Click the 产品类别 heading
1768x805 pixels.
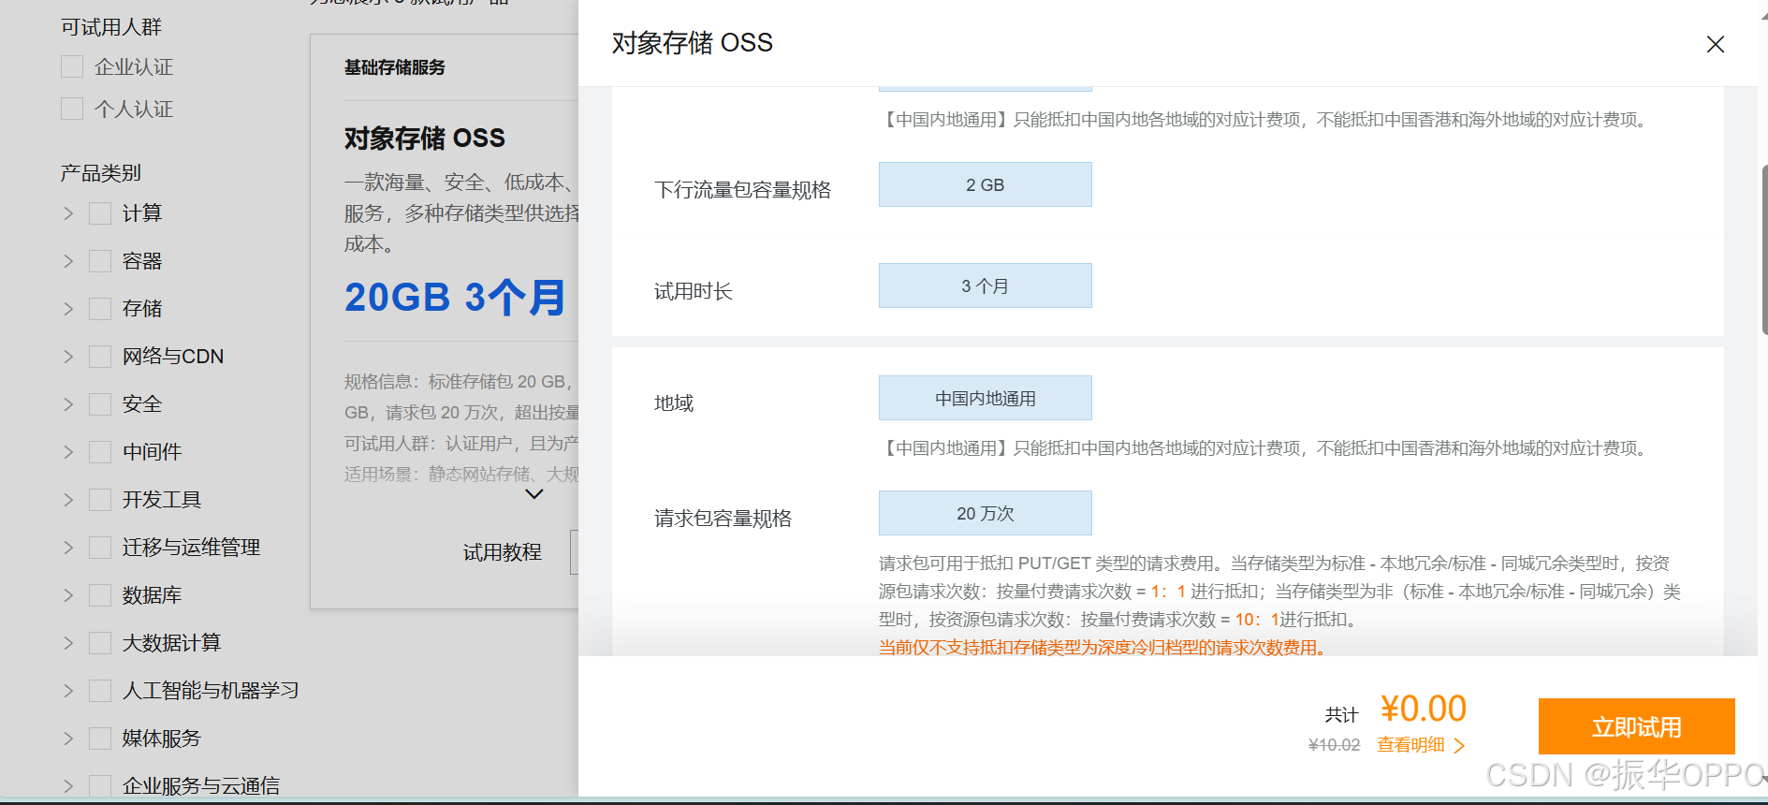pyautogui.click(x=101, y=173)
